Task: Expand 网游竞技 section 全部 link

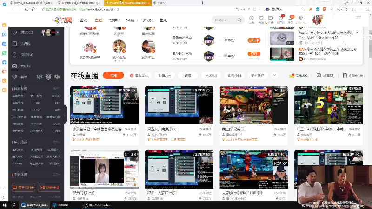Action: 56,88
